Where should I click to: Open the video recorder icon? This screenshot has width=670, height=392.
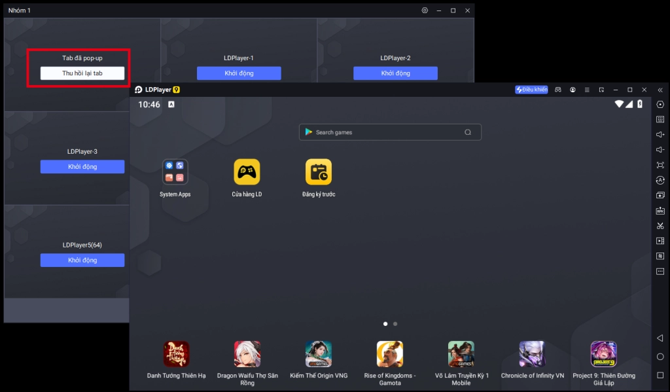tap(660, 241)
